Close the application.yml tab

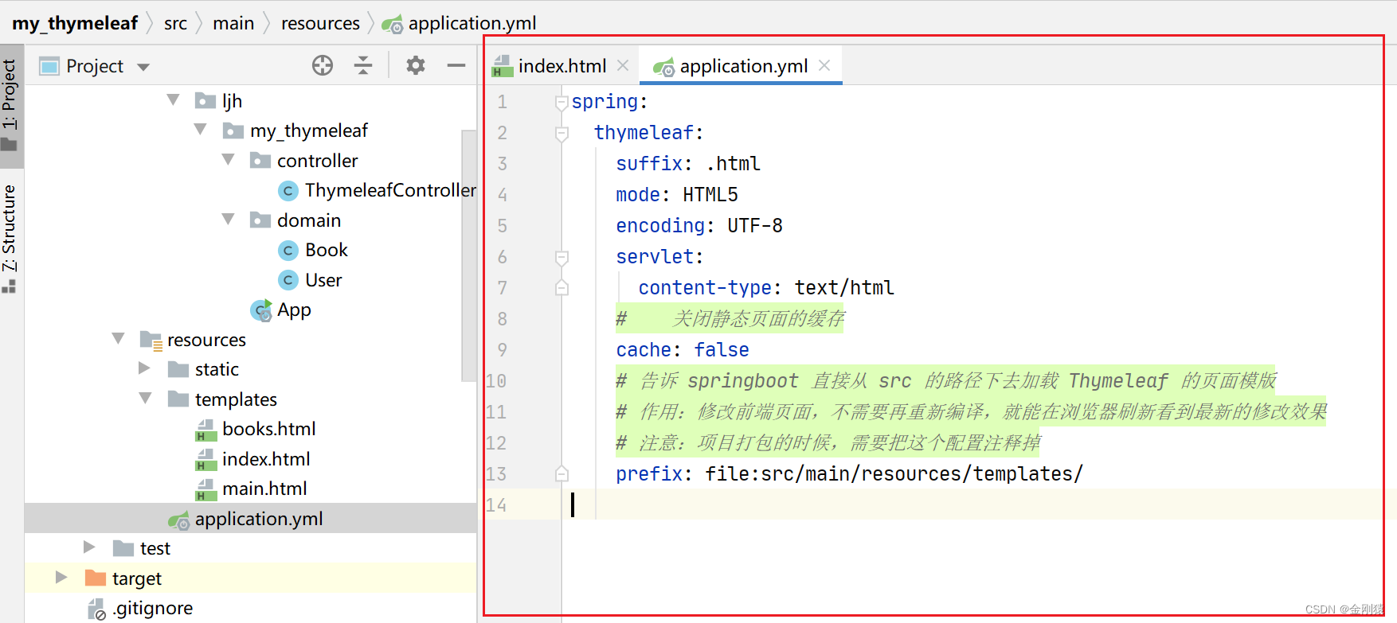824,65
